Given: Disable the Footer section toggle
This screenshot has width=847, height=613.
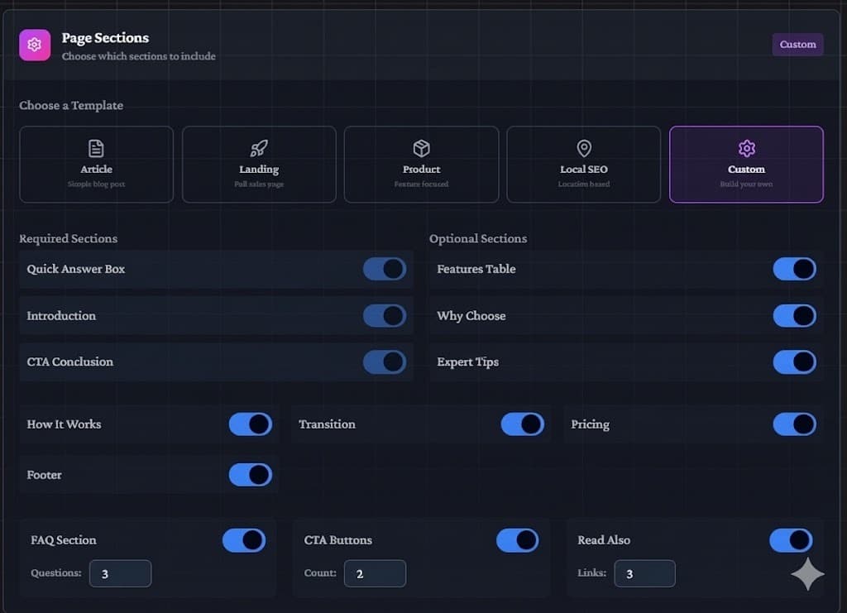Looking at the screenshot, I should pos(250,475).
